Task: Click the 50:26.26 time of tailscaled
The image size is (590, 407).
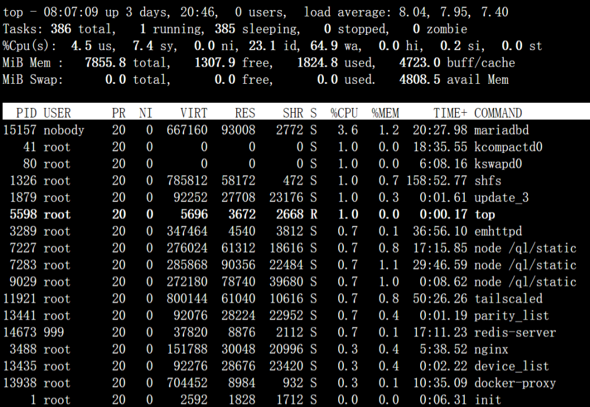Action: click(x=440, y=298)
